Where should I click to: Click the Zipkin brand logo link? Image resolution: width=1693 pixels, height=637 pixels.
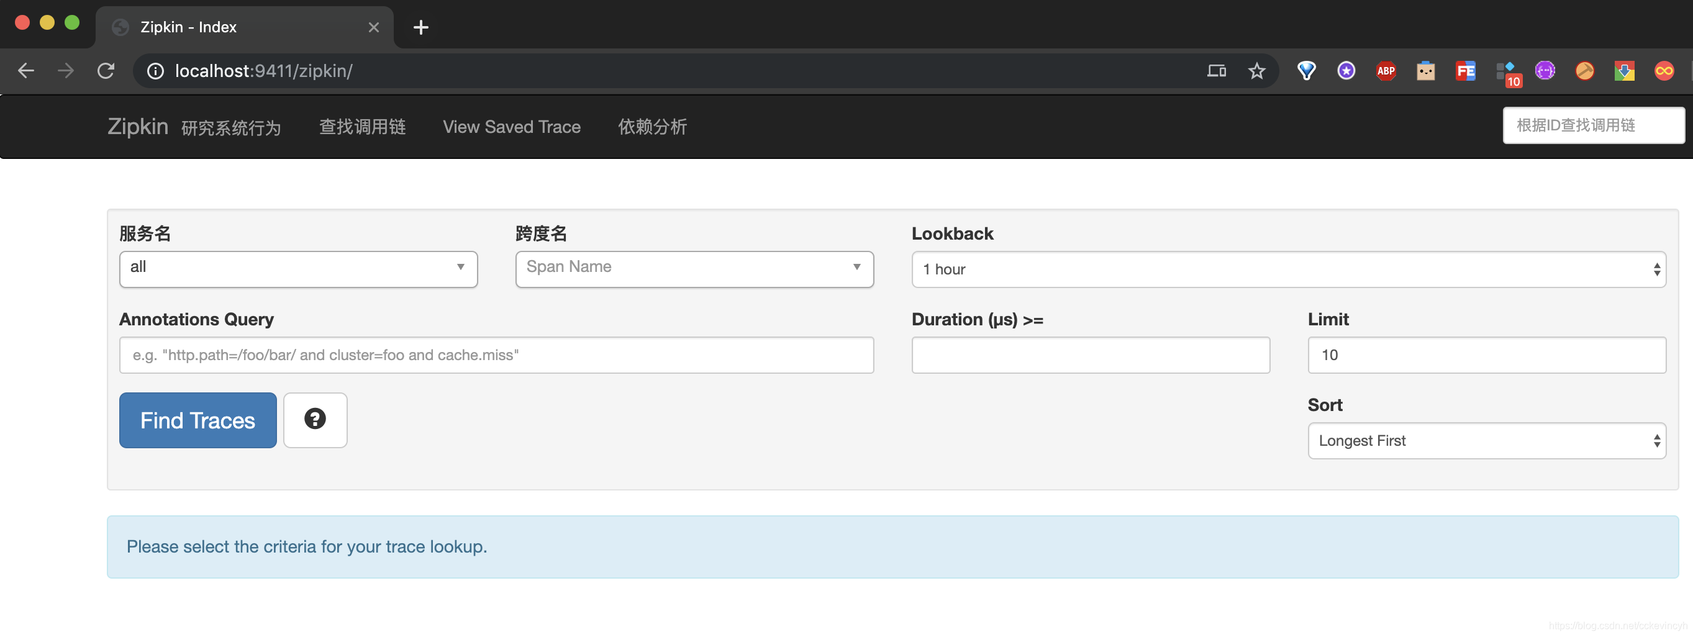[x=137, y=126]
